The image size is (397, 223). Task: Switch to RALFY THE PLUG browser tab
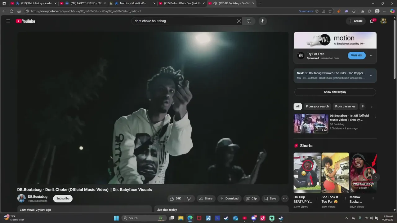point(83,3)
